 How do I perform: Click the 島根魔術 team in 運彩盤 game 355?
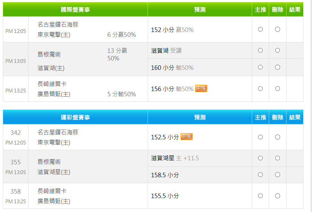click(x=49, y=162)
